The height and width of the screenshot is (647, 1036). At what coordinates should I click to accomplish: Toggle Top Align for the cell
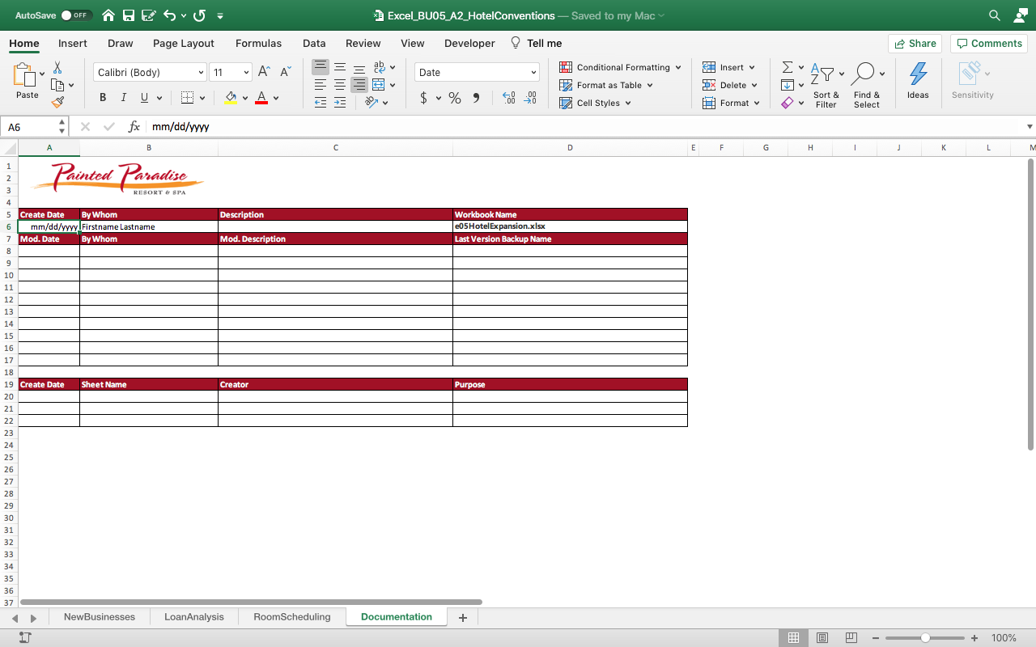click(x=321, y=67)
